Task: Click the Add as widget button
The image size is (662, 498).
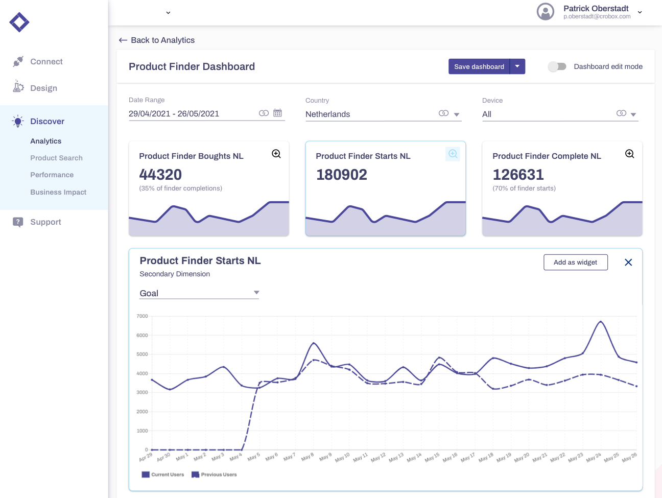Action: (576, 262)
